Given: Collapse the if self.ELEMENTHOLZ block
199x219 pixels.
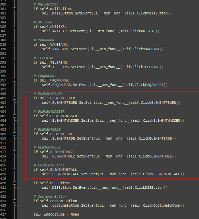Looking at the screenshot, I should 14,152.
